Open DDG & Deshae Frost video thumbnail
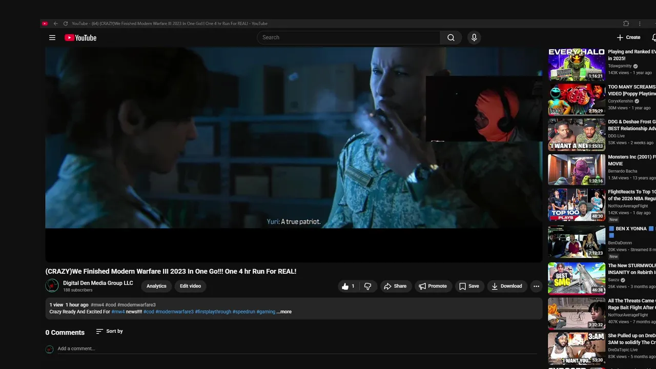This screenshot has height=369, width=656. click(577, 134)
